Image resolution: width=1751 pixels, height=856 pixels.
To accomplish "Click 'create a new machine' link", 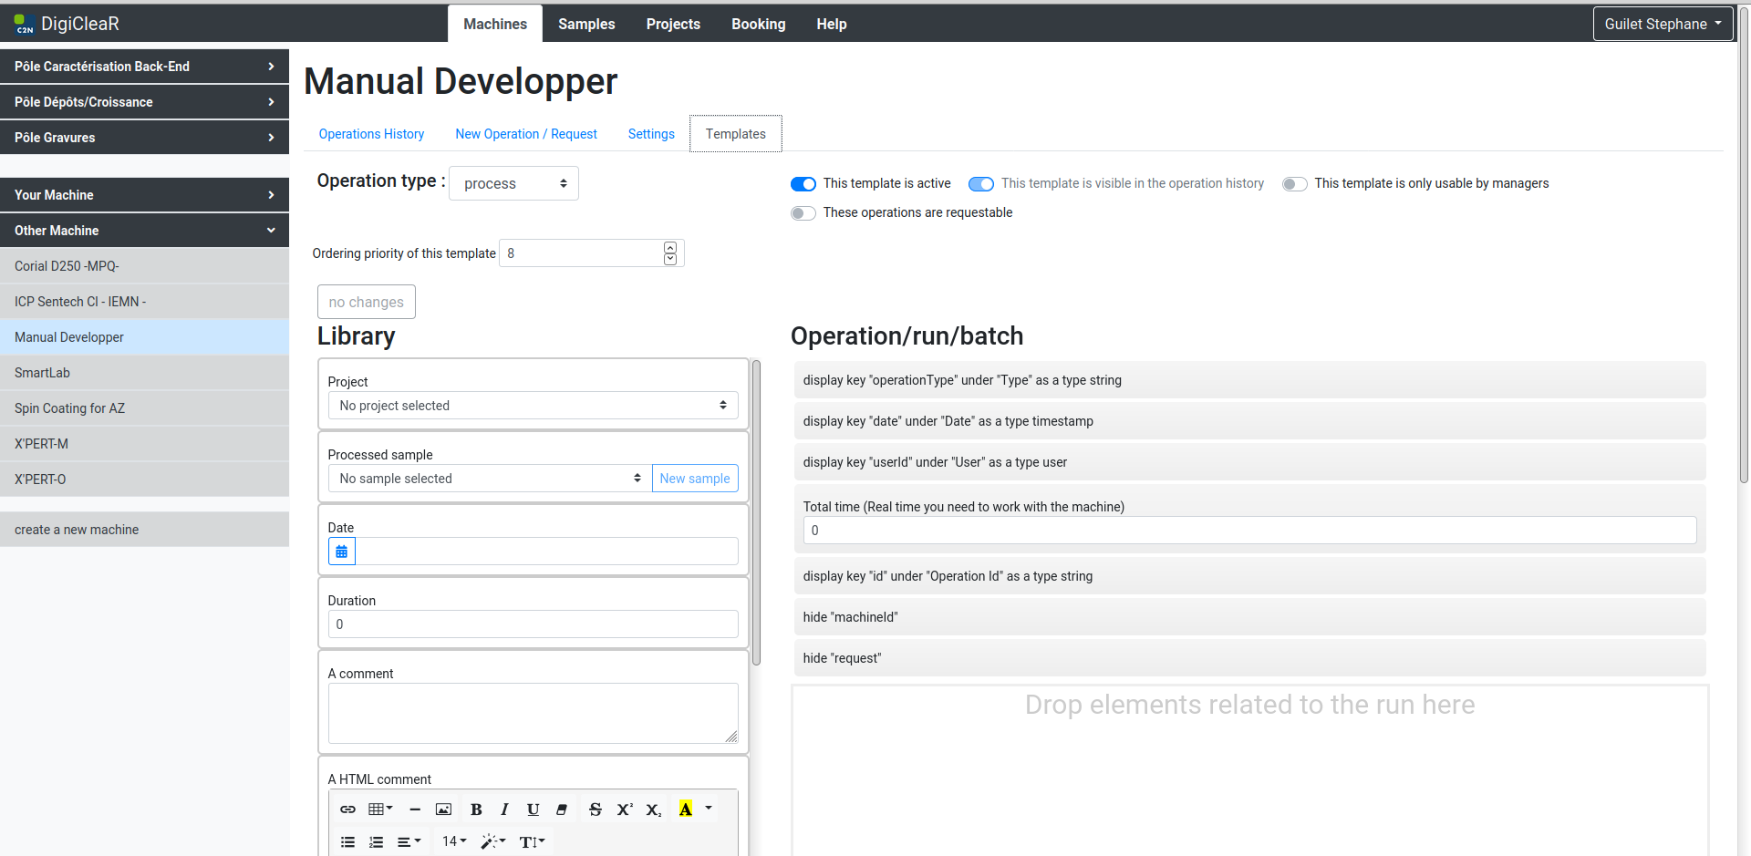I will (x=77, y=530).
